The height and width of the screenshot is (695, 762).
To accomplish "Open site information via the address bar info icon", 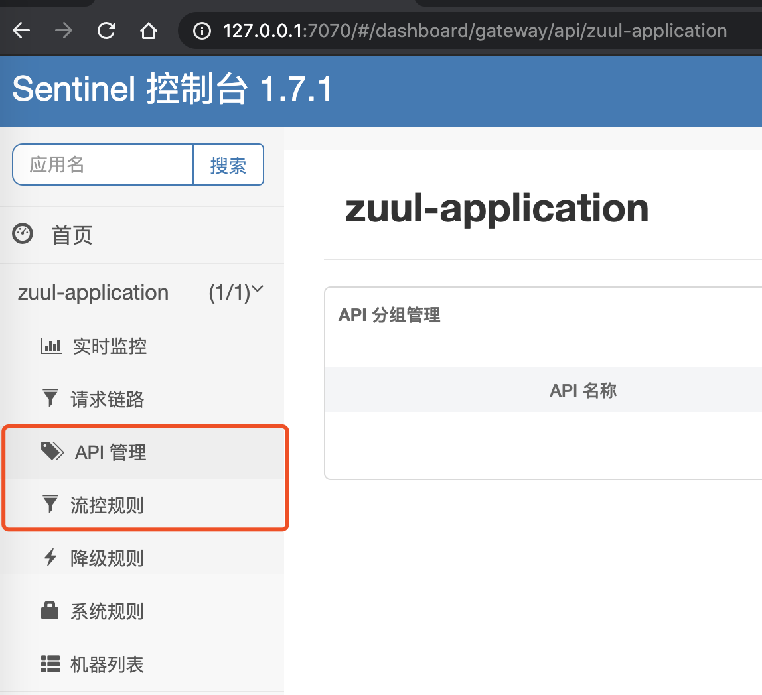I will pos(201,31).
